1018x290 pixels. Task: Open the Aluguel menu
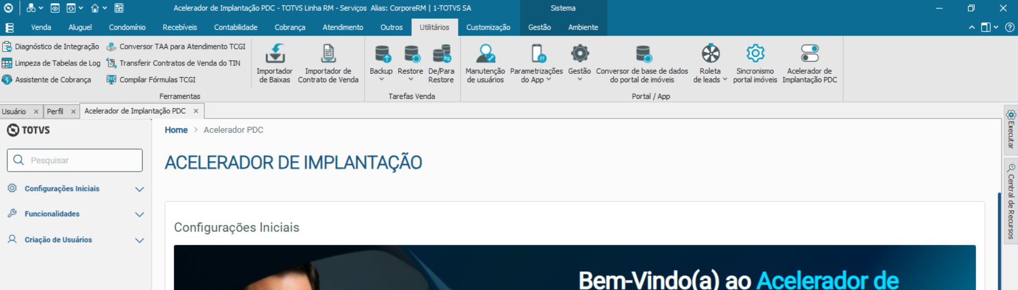click(80, 27)
